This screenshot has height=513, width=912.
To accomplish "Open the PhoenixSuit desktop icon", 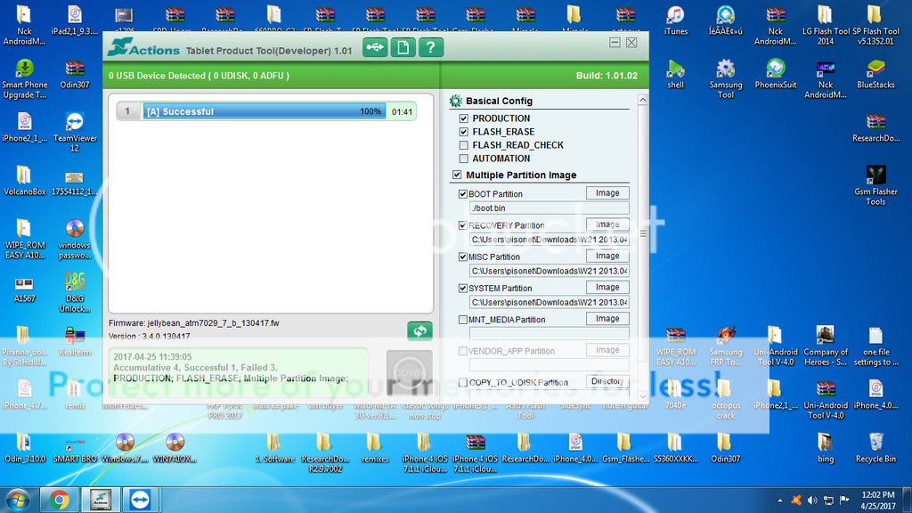I will coord(776,69).
